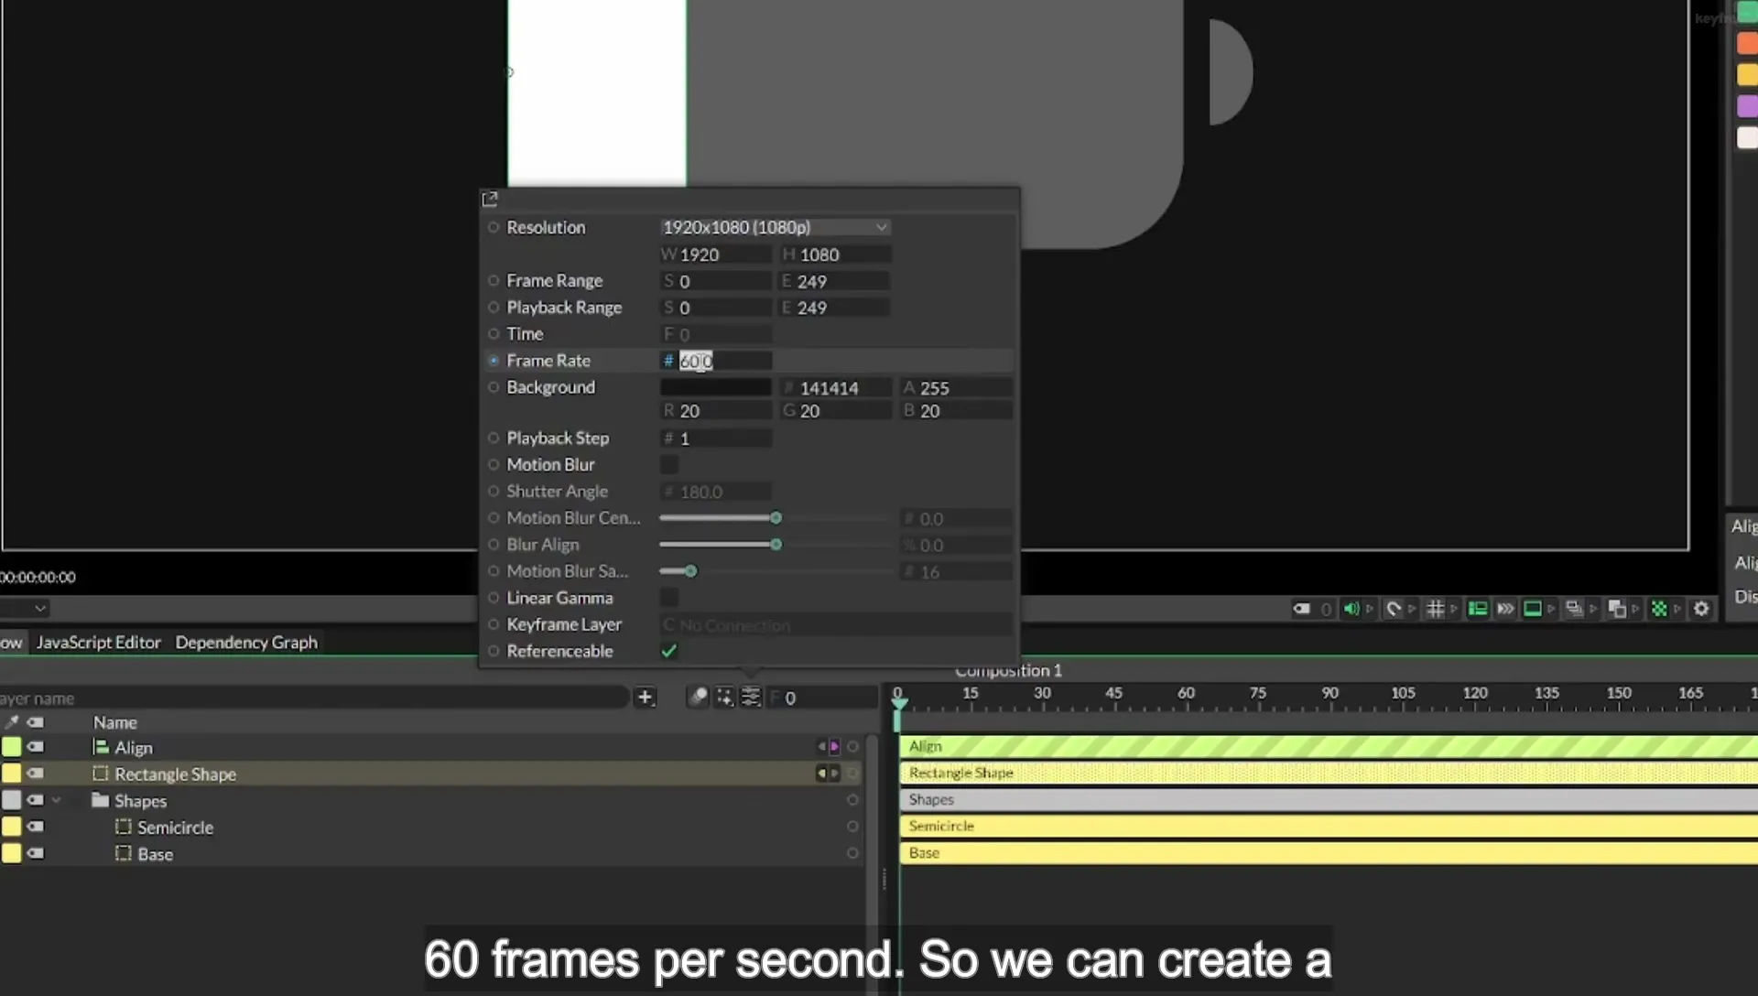Expand grid options arrow beside the grid icon

click(x=1454, y=609)
